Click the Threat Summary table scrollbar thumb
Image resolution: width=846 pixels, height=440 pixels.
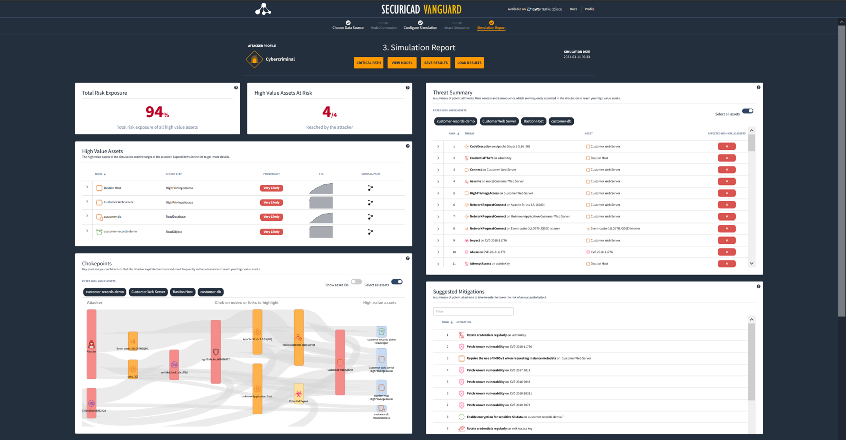tap(751, 143)
